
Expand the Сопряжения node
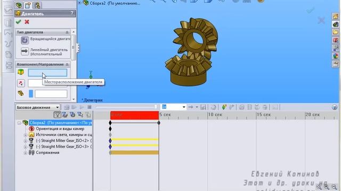[x=26, y=153]
